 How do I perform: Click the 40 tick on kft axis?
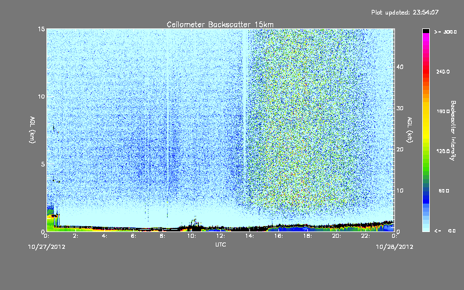coord(400,67)
